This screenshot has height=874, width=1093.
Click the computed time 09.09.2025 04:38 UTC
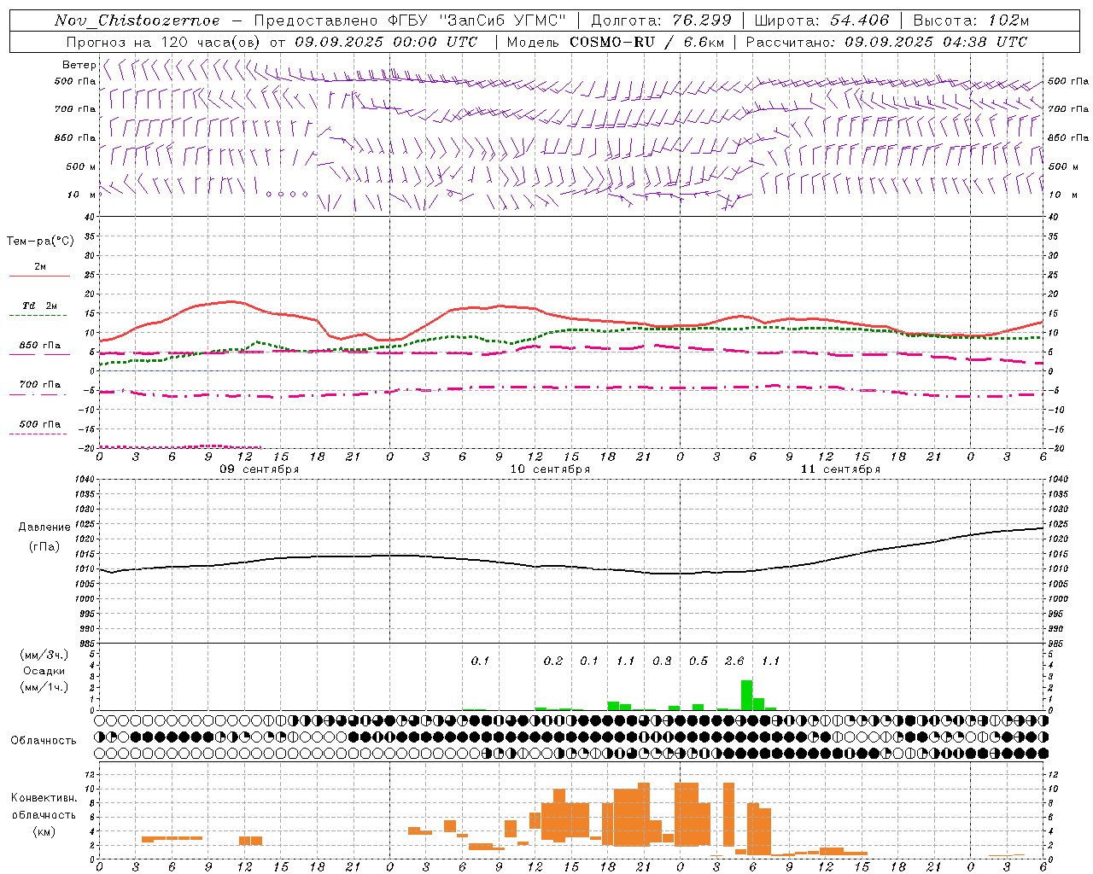[936, 42]
